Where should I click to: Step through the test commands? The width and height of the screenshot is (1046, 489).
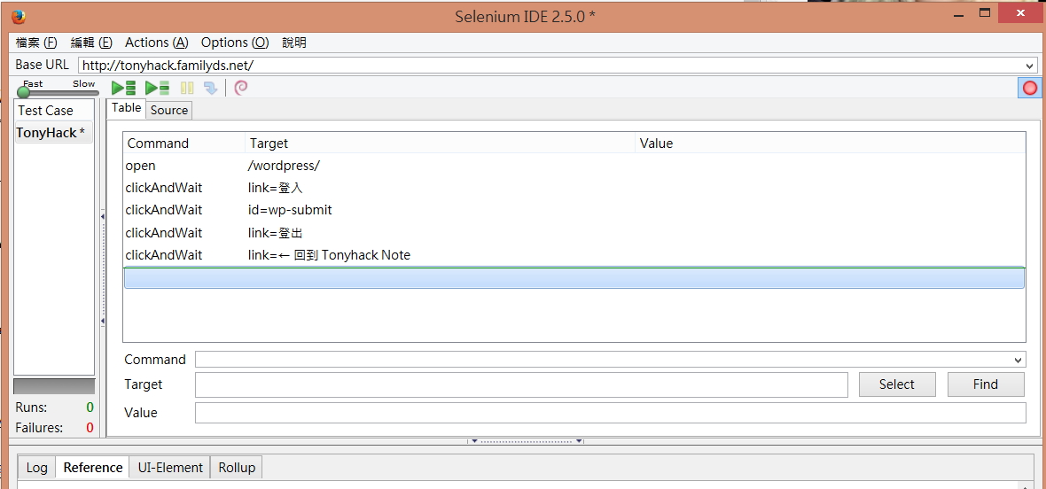tap(210, 88)
